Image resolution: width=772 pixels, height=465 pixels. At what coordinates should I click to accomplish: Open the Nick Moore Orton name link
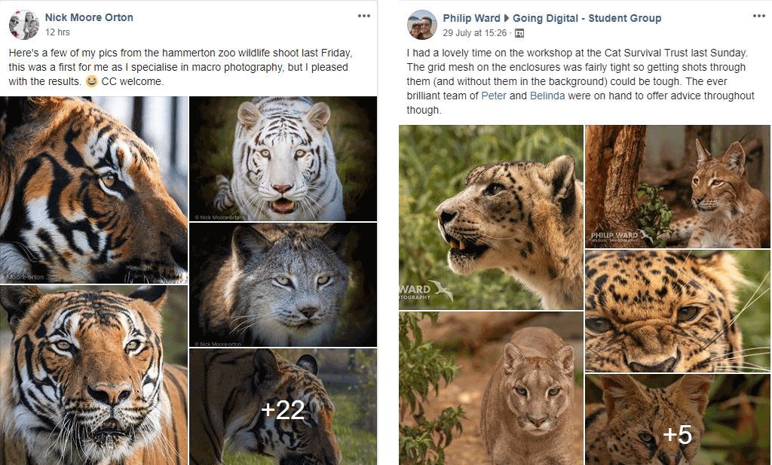click(x=89, y=17)
